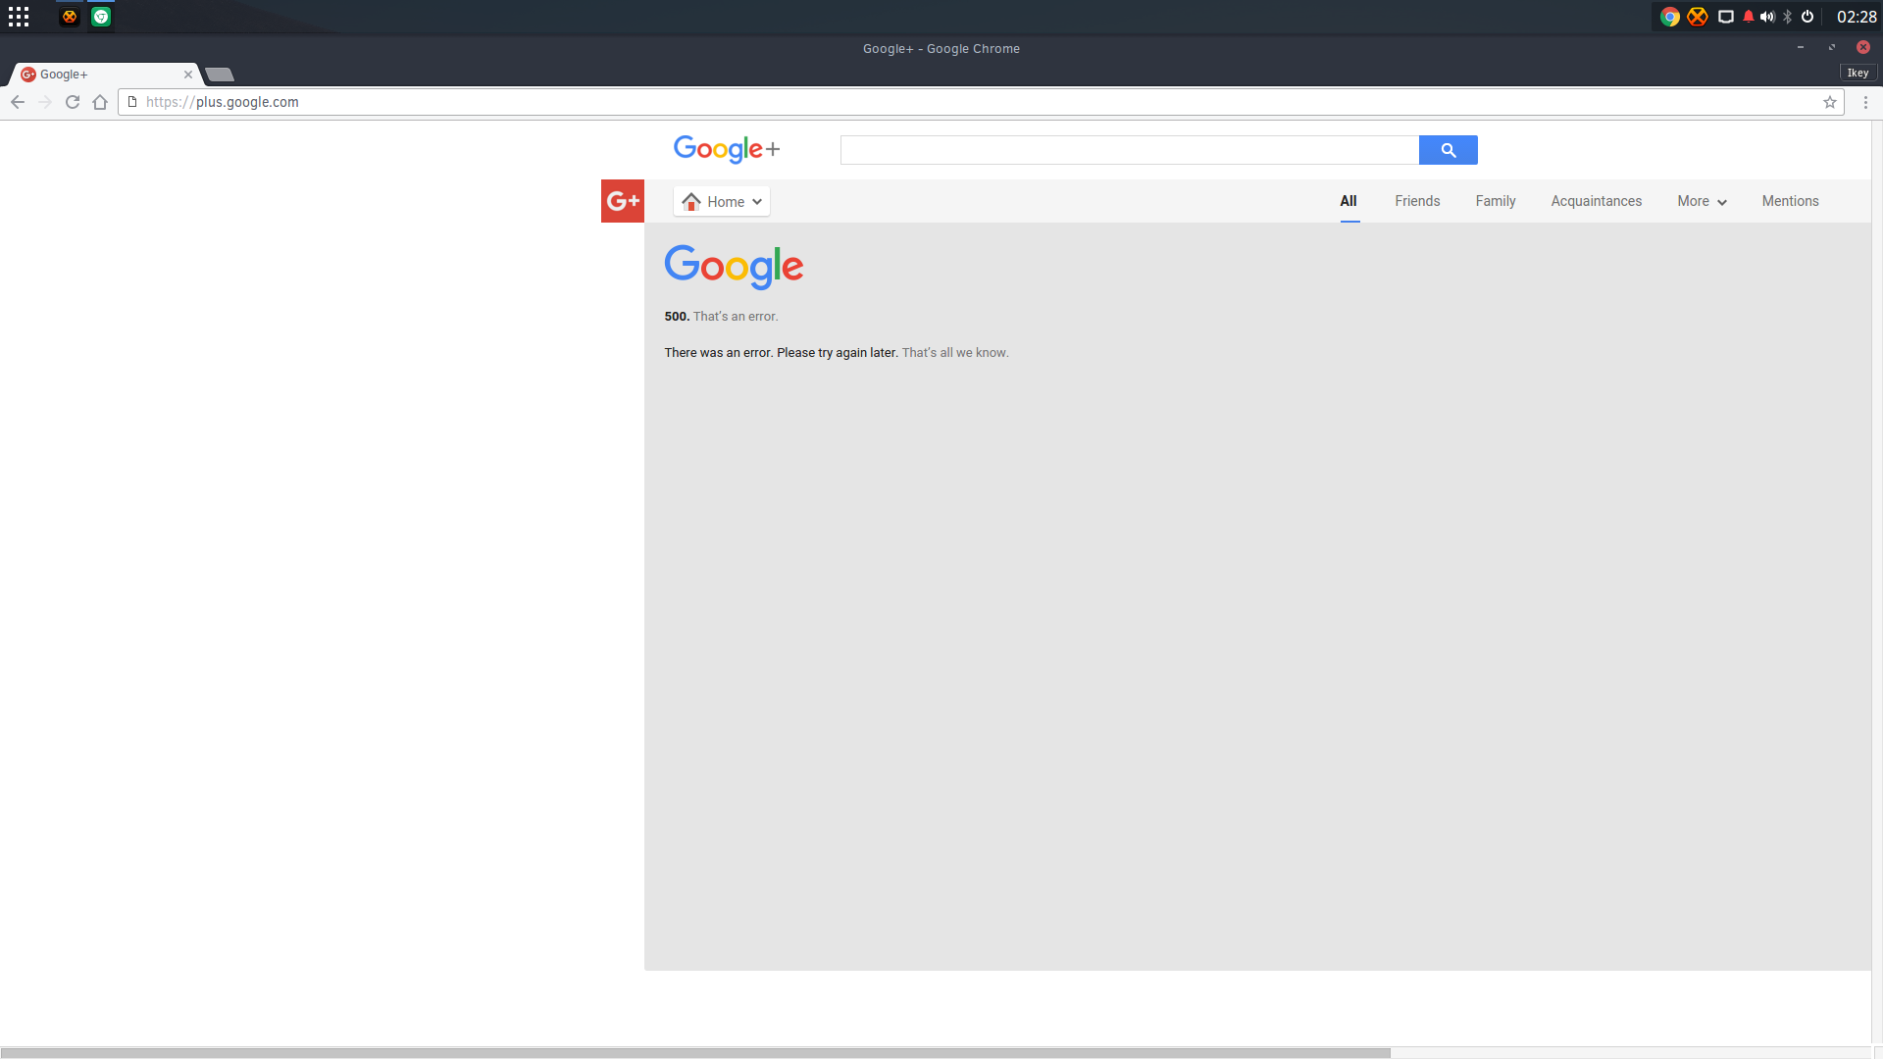1883x1059 pixels.
Task: Click the page info icon in address bar
Action: (132, 102)
